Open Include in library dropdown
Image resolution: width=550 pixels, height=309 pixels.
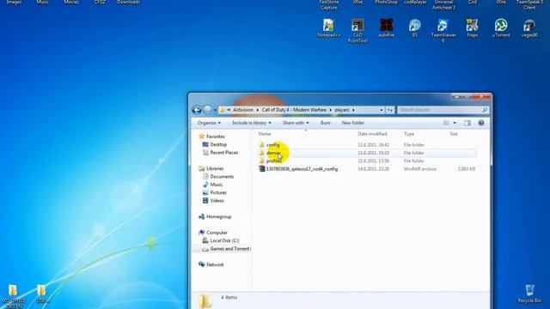tap(252, 123)
